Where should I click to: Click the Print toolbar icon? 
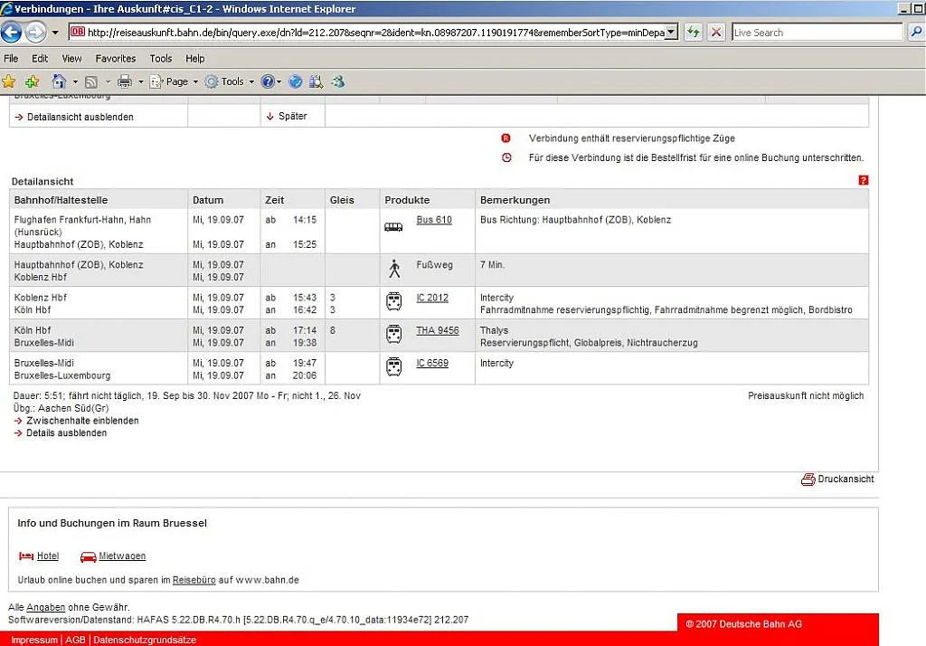pos(125,81)
